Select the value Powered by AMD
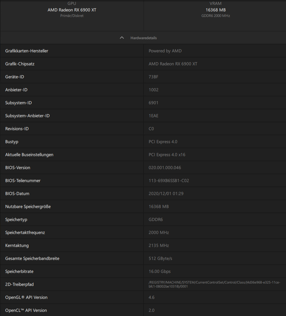Image resolution: width=286 pixels, height=316 pixels. point(165,51)
